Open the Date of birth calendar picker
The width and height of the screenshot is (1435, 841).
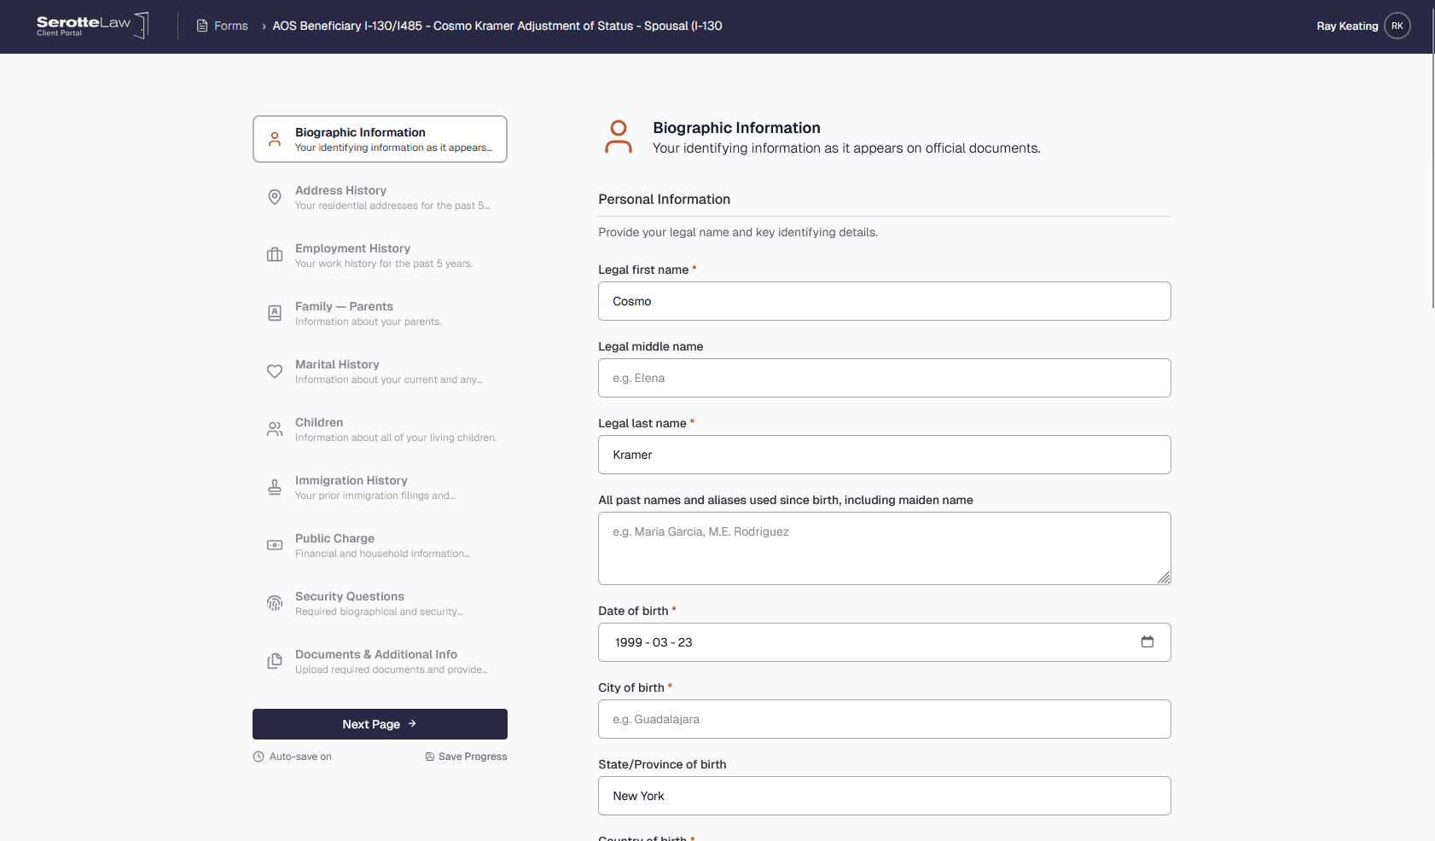pyautogui.click(x=1147, y=641)
